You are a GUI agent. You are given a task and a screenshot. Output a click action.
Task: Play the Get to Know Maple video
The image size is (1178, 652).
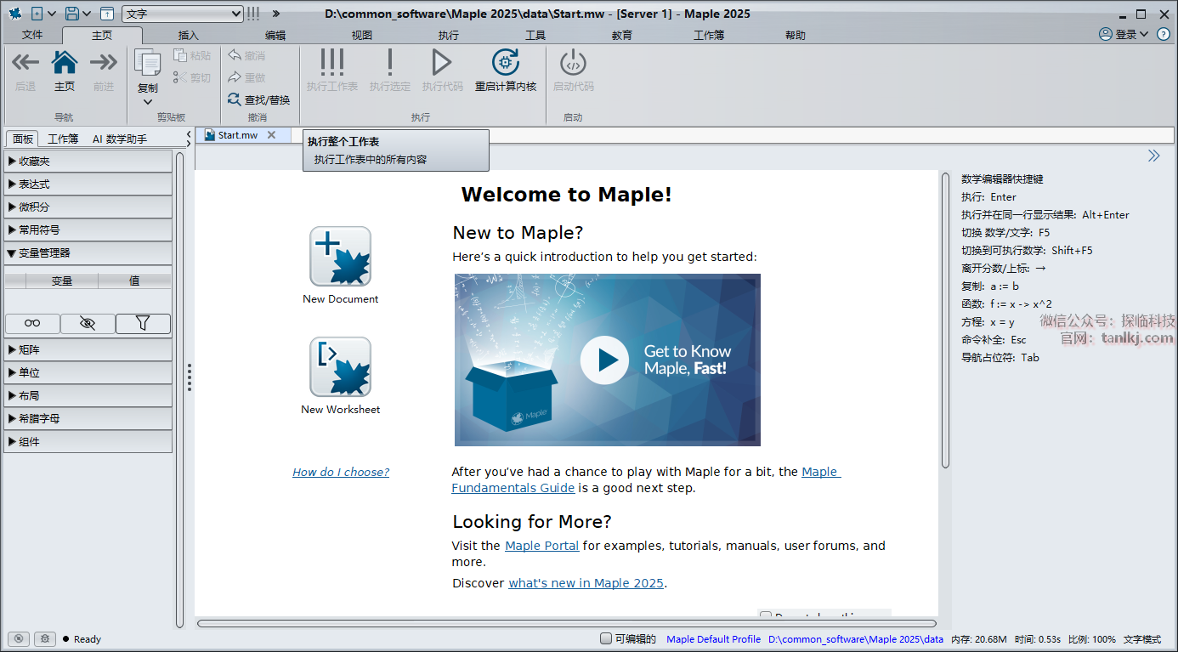(604, 360)
